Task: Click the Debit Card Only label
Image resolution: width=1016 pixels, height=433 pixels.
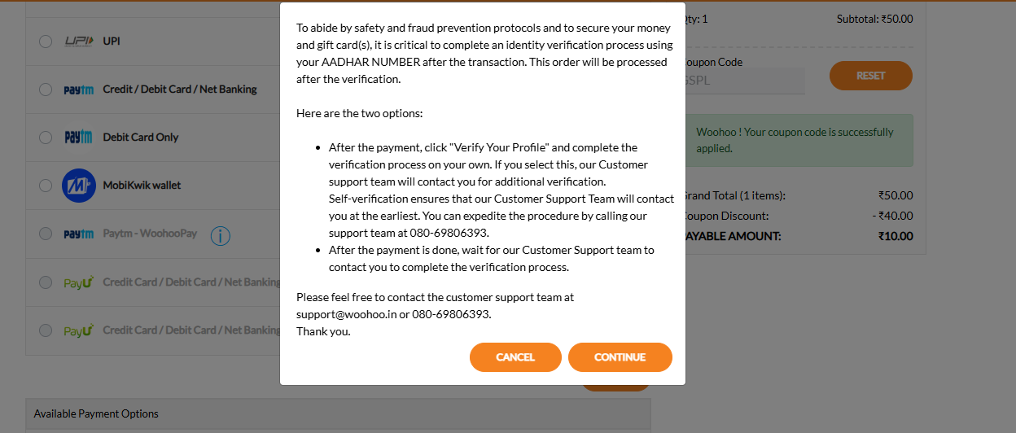Action: coord(140,138)
